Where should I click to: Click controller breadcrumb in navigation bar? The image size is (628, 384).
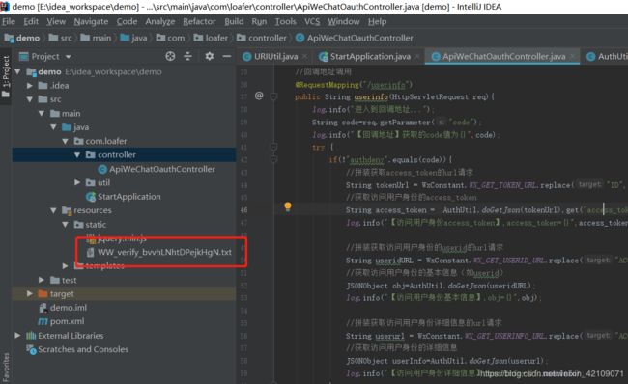click(x=262, y=38)
